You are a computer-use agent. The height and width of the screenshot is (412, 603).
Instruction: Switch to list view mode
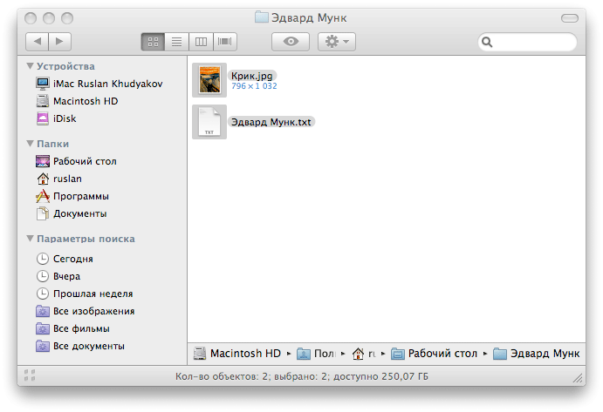176,41
